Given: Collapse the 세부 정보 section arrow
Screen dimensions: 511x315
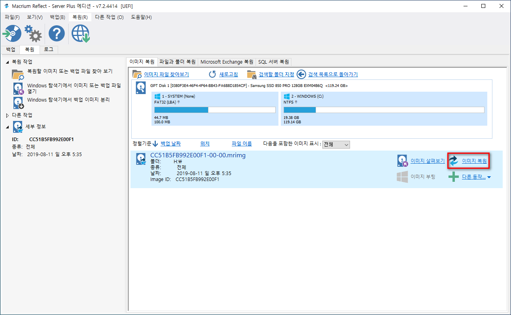Looking at the screenshot, I should click(7, 126).
